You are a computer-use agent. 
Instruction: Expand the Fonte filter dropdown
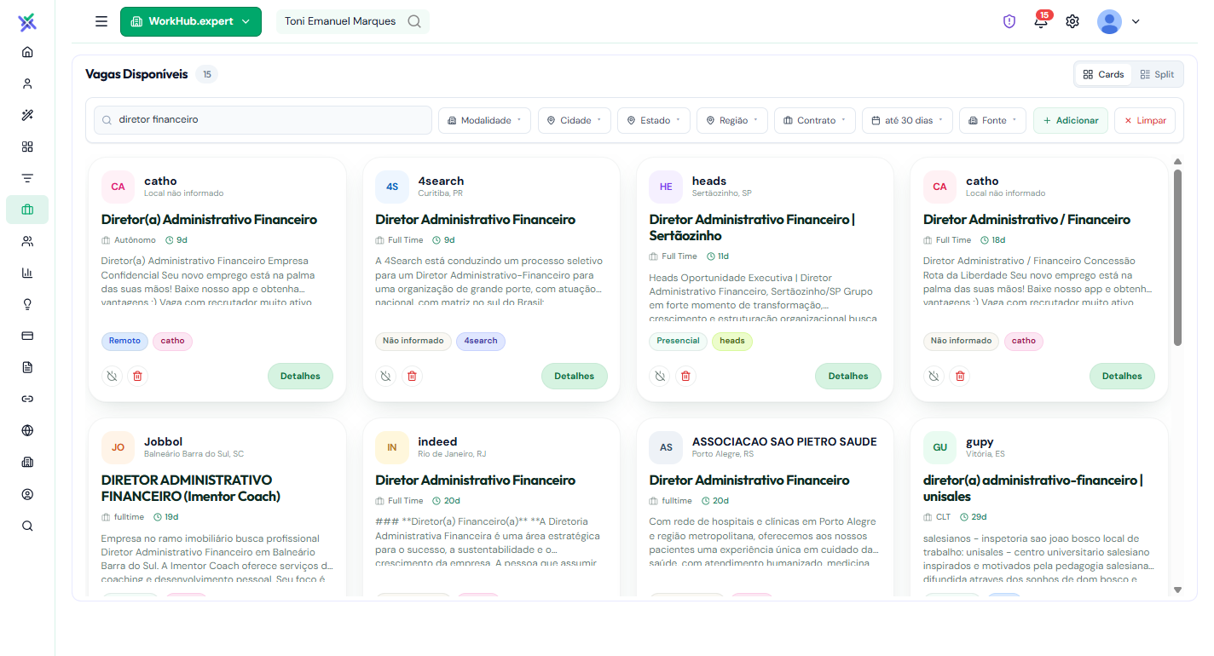pos(993,120)
